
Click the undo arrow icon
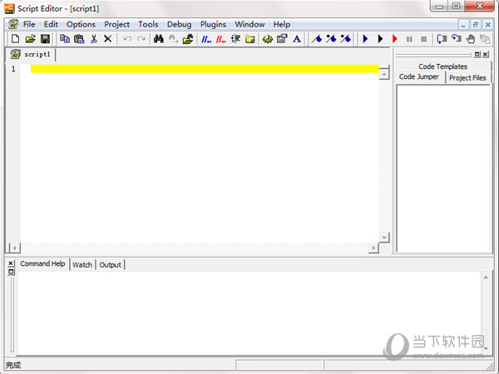click(x=127, y=39)
